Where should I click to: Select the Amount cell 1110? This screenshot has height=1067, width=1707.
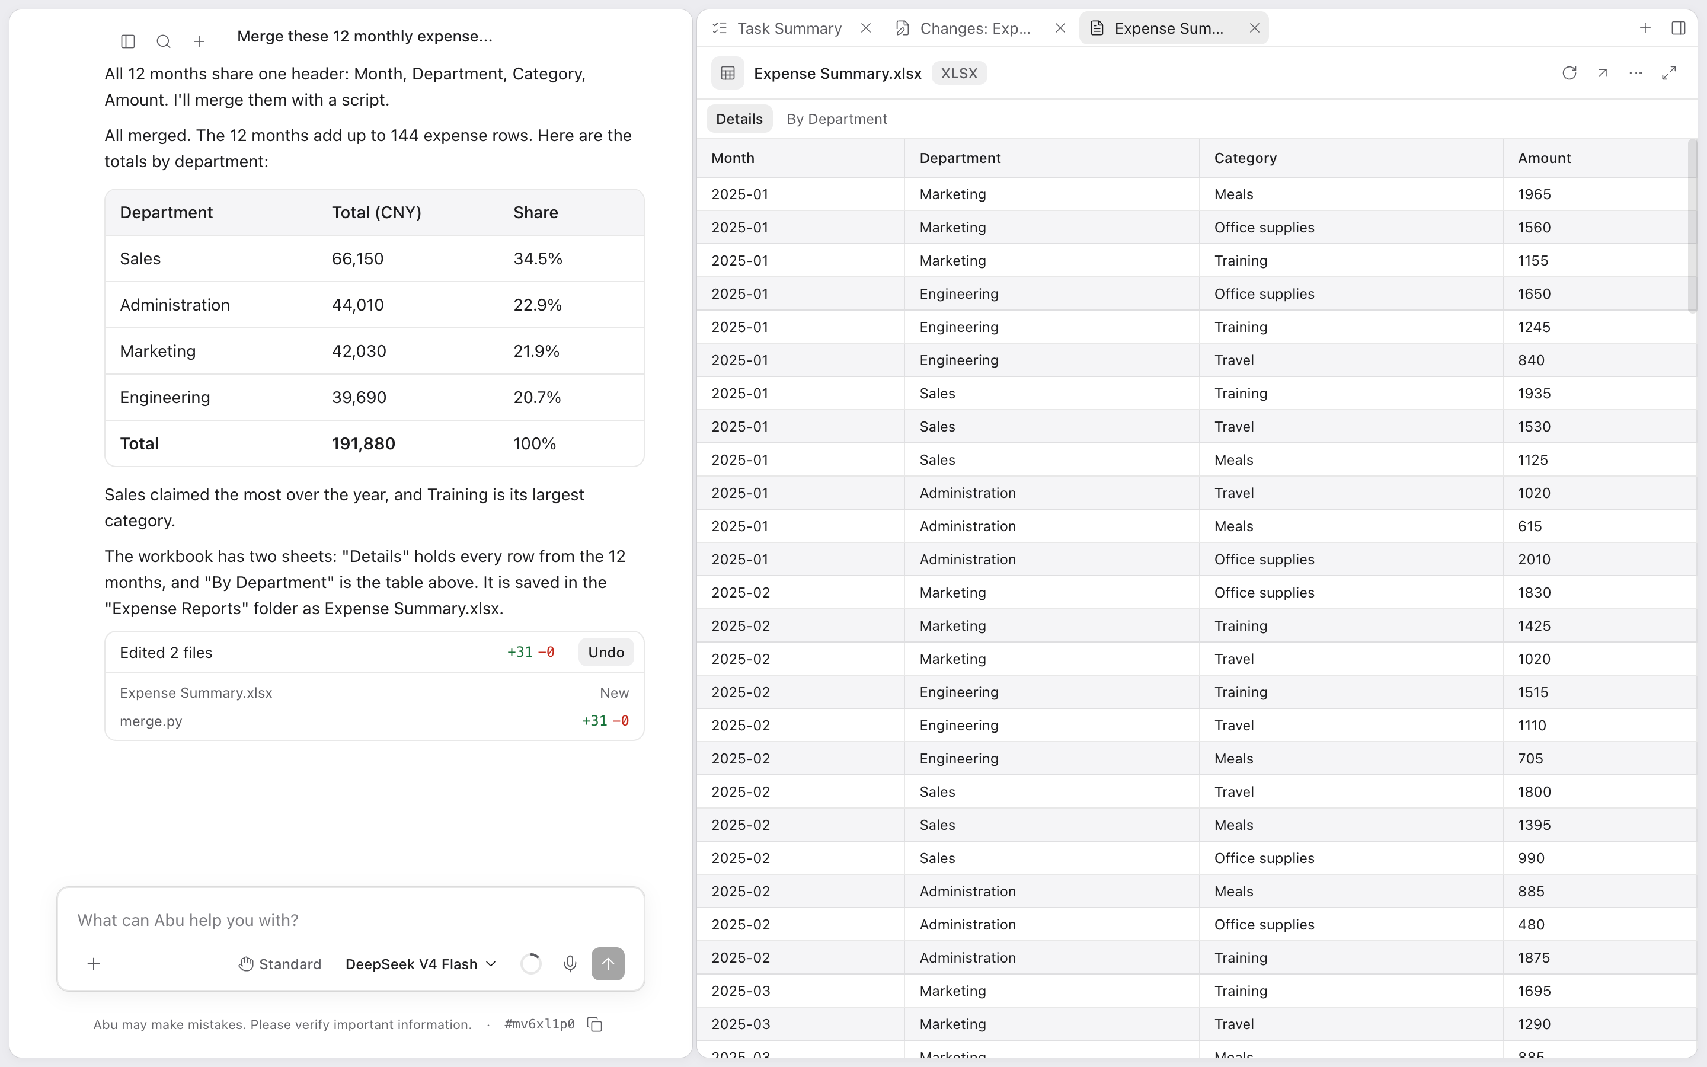click(x=1599, y=726)
